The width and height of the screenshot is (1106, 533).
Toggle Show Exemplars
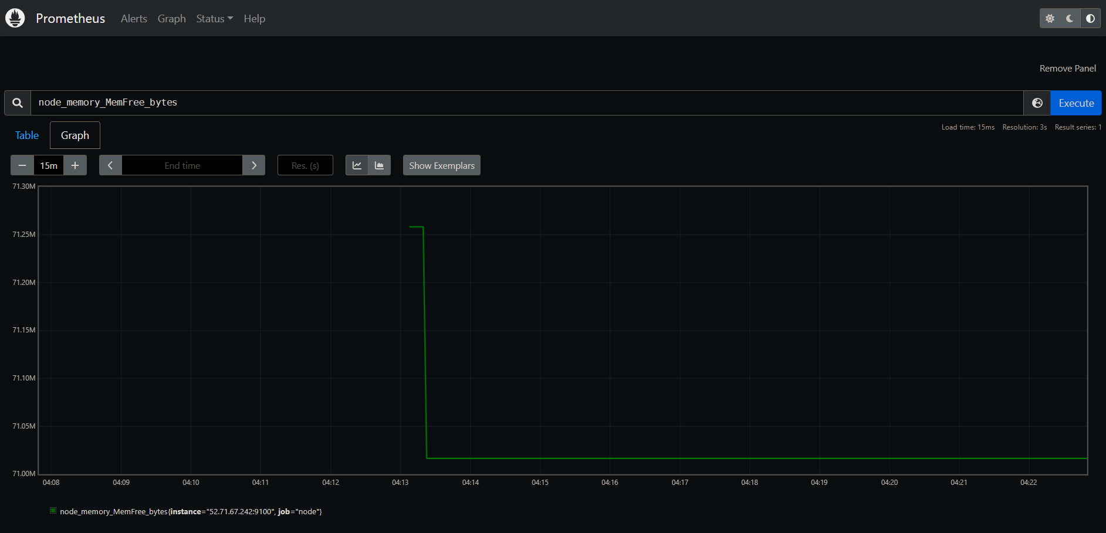[442, 165]
